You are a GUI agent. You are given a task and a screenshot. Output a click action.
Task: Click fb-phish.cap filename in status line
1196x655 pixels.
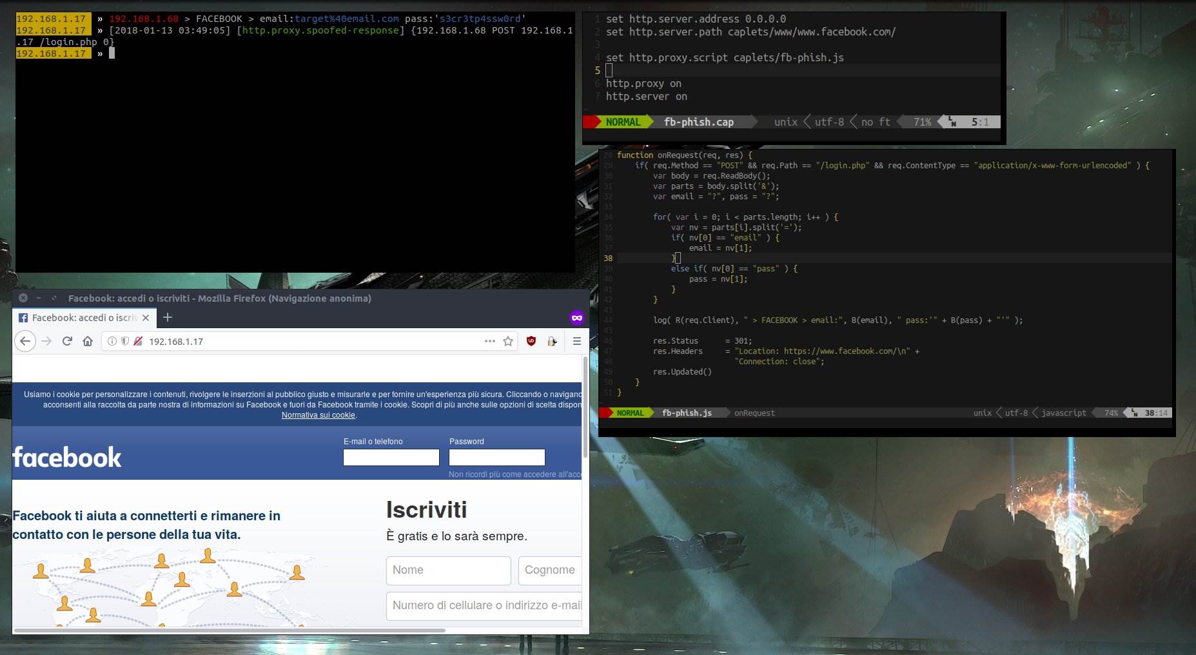[699, 122]
